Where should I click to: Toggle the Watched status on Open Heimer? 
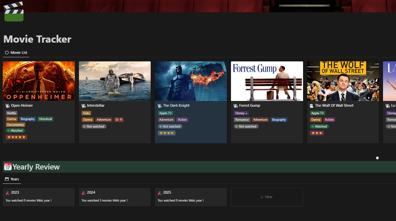(x=15, y=130)
